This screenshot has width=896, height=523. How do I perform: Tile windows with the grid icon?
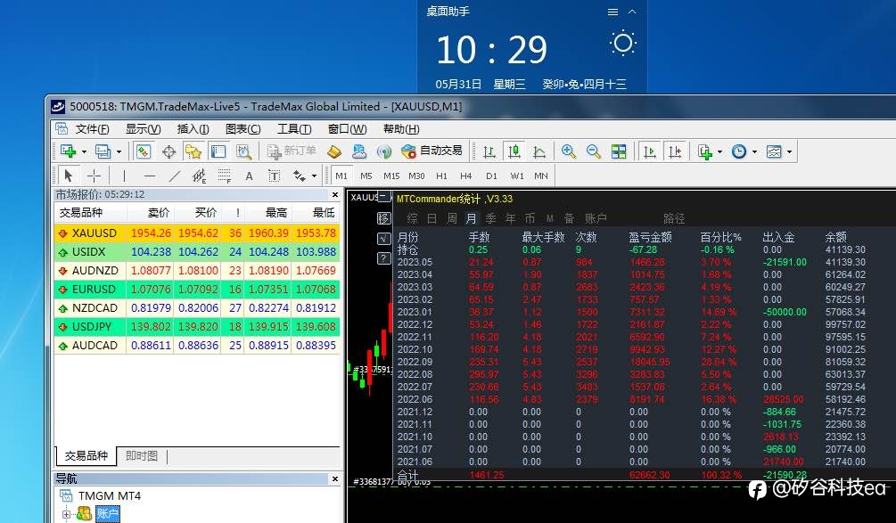coord(619,151)
